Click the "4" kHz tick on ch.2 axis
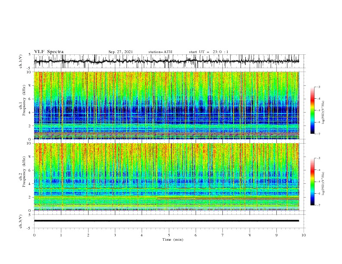Image resolution: width=342 pixels, height=264 pixels. tap(31, 184)
